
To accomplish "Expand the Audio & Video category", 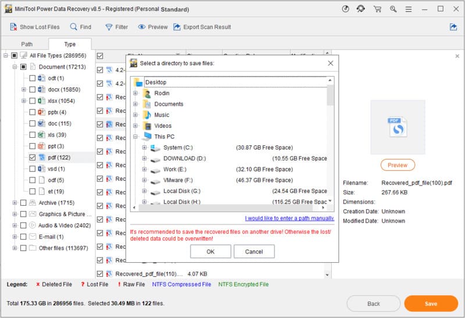I will pyautogui.click(x=15, y=226).
